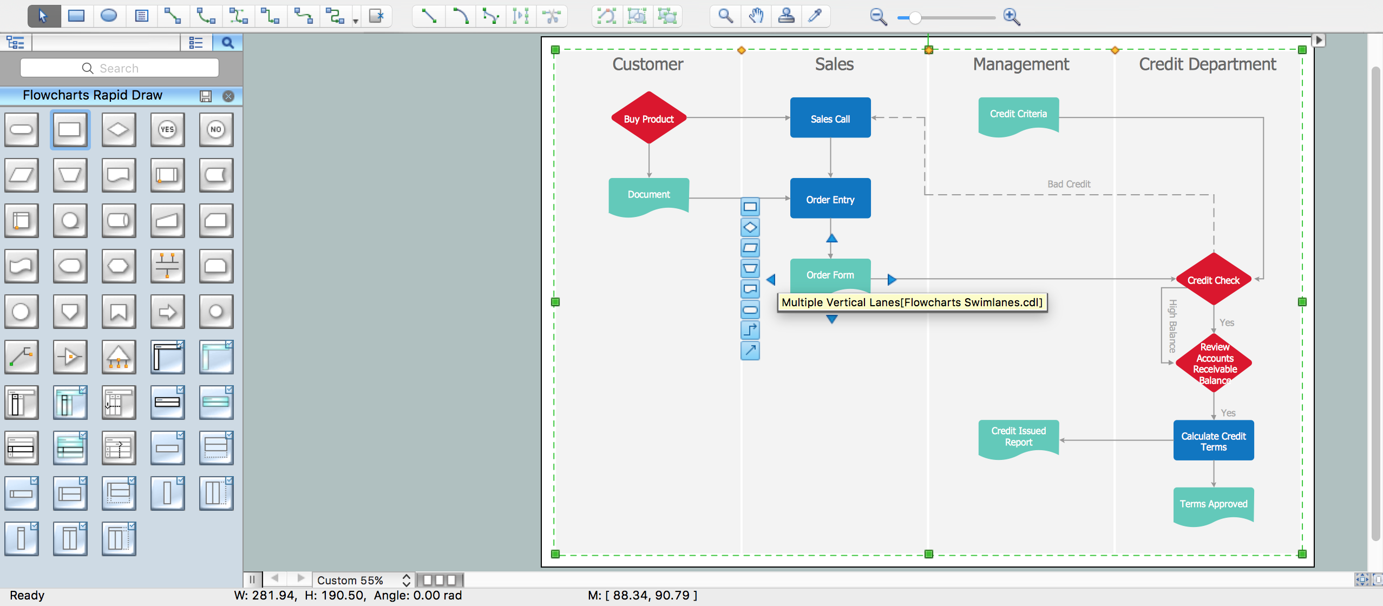This screenshot has height=606, width=1383.
Task: Pick the decision diamond library shape
Action: pos(119,129)
